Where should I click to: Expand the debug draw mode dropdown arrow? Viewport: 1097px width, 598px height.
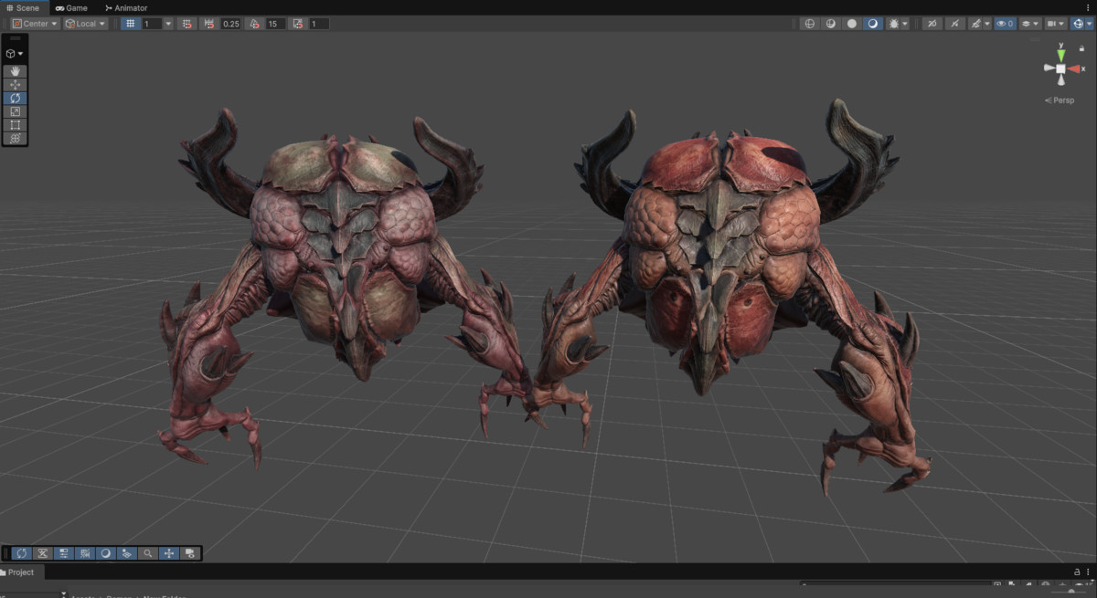[905, 24]
